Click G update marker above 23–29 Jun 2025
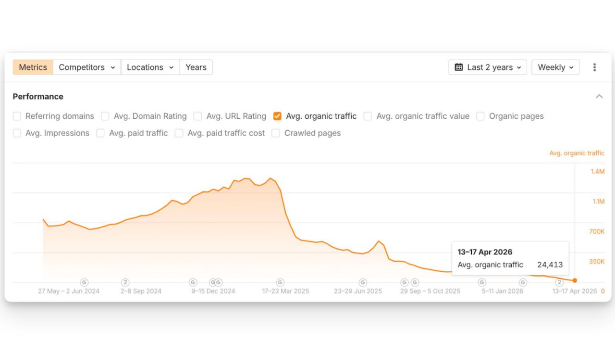This screenshot has height=353, width=615. pos(363,282)
